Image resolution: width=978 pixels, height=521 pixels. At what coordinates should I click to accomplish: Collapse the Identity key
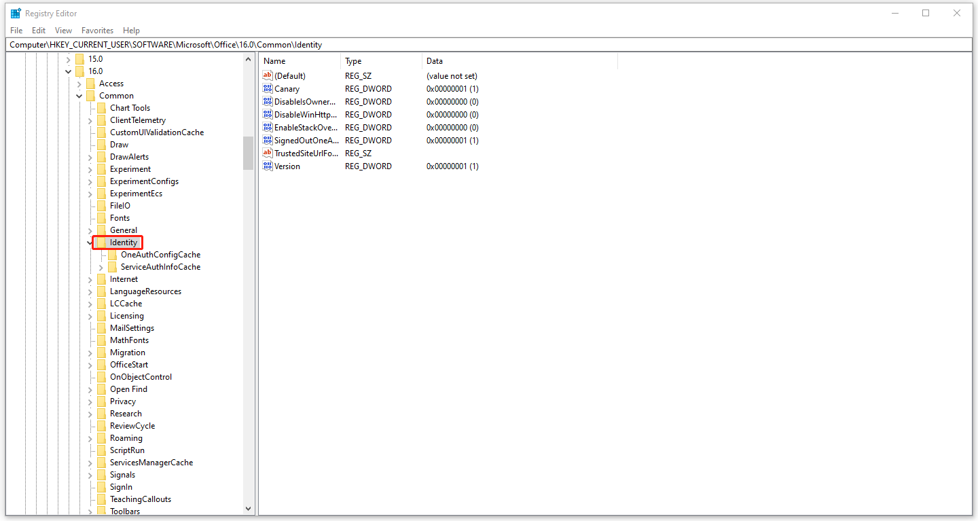[90, 242]
